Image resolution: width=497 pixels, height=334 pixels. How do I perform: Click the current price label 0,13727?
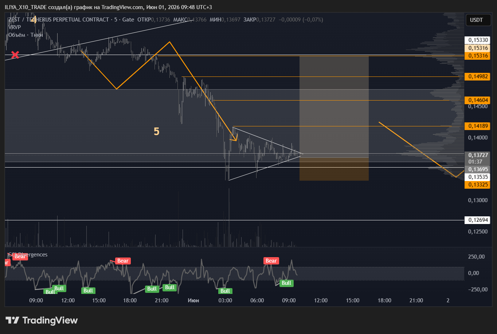point(478,154)
